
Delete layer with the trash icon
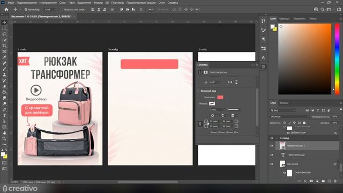(335, 181)
